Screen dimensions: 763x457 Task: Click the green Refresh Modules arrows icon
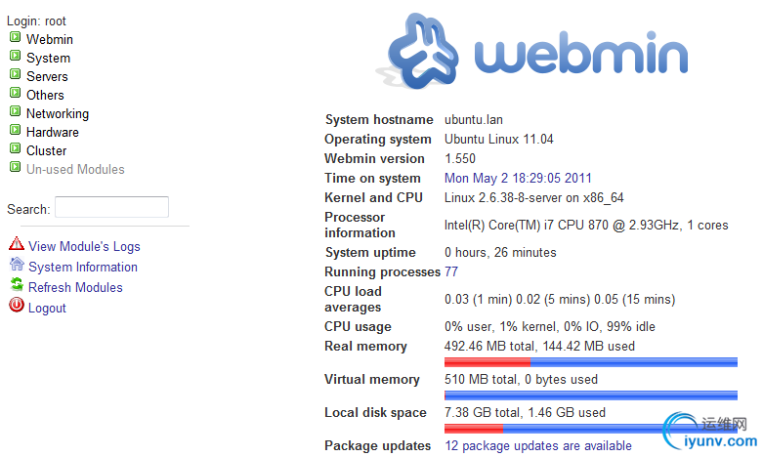[x=16, y=285]
